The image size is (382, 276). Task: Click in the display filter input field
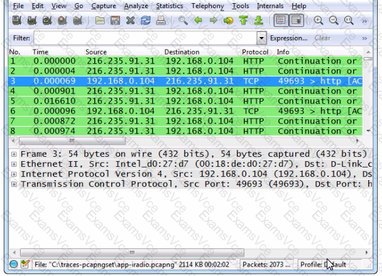[x=145, y=38]
